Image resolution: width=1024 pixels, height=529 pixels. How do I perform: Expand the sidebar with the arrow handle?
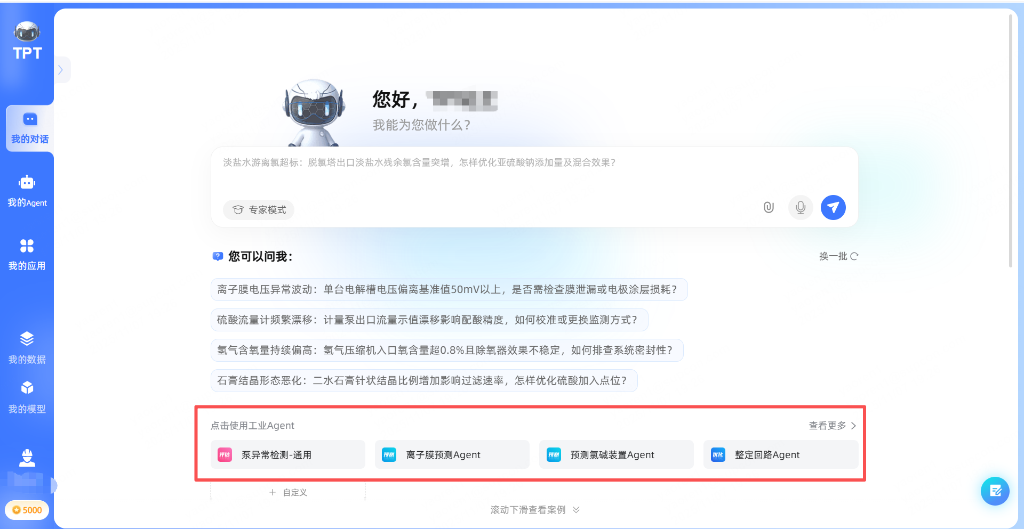point(61,69)
